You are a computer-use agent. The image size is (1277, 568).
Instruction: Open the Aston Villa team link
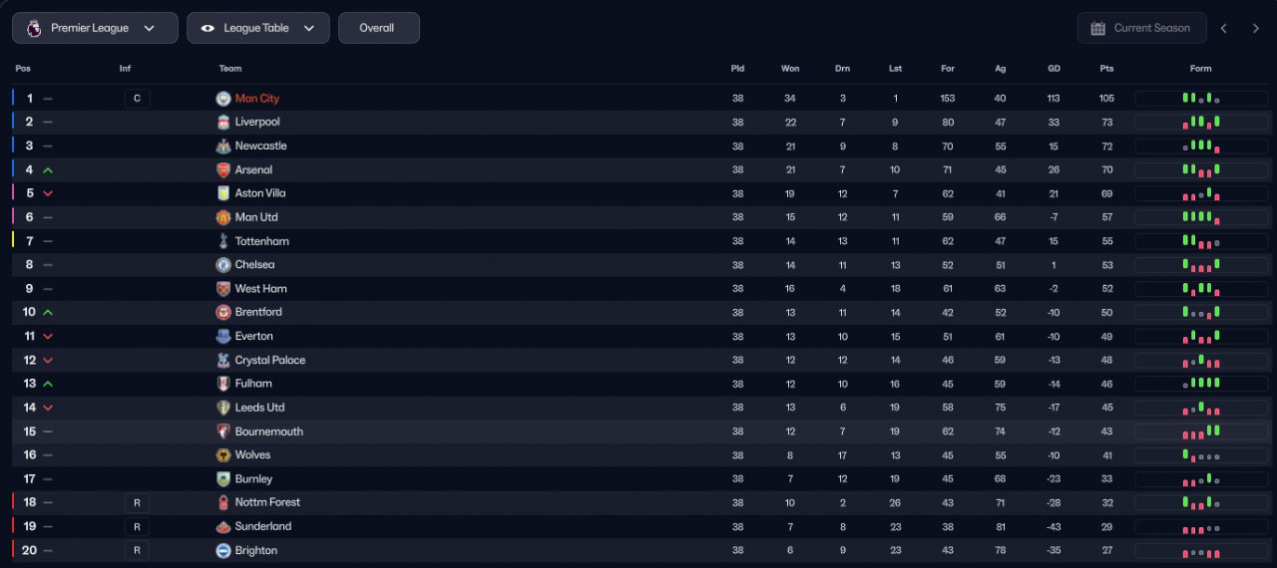coord(260,193)
